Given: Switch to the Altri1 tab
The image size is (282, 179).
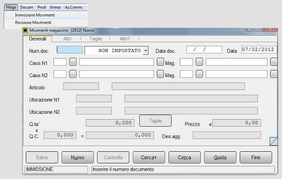Looking at the screenshot, I should pos(125,39).
